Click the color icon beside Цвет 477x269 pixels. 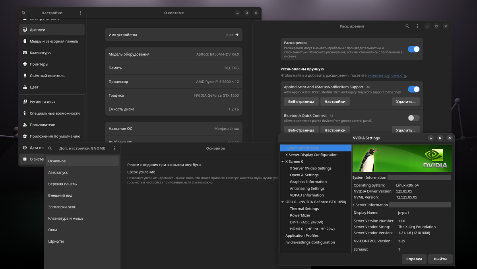coord(25,87)
